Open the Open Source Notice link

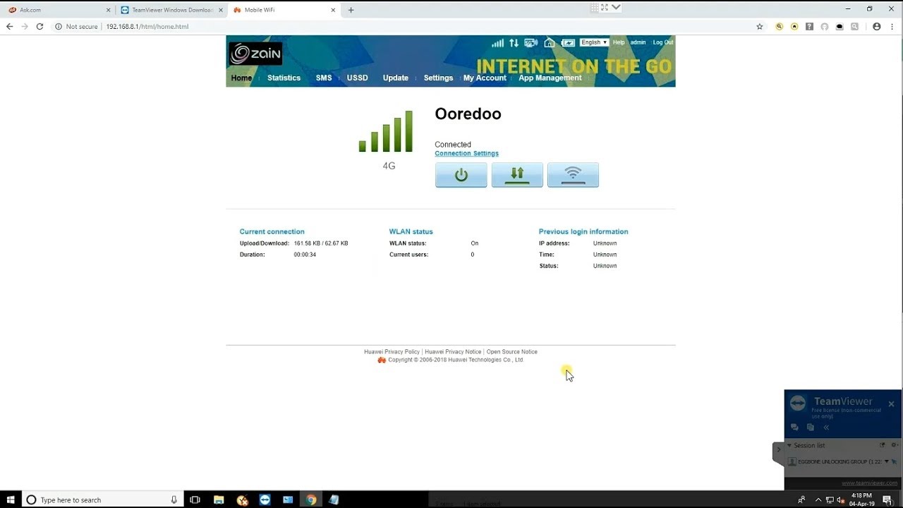(512, 351)
